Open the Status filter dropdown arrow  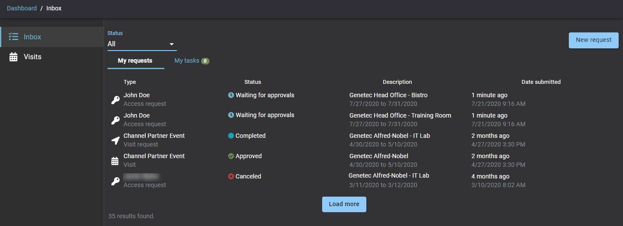(x=172, y=44)
